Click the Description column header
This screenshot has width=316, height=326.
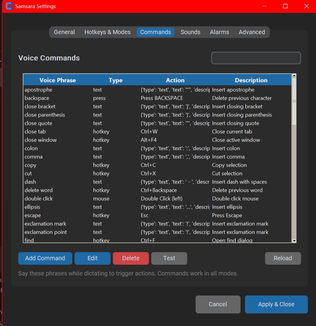(251, 80)
